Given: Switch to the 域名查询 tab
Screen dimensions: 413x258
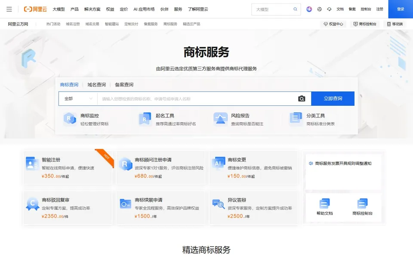Looking at the screenshot, I should pos(97,85).
